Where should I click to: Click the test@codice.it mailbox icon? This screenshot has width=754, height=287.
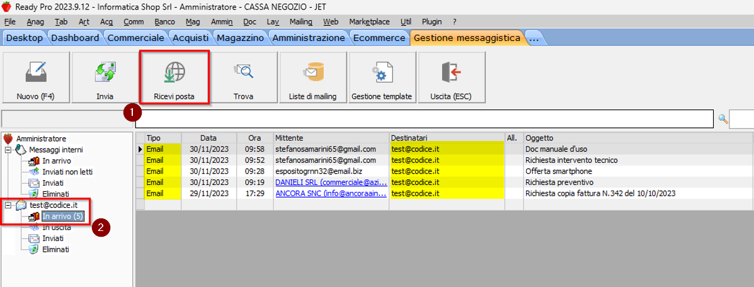pos(21,205)
